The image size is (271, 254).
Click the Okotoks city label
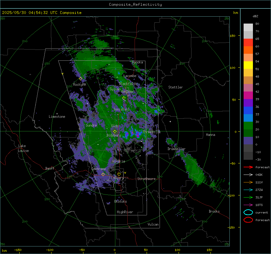(x=120, y=201)
